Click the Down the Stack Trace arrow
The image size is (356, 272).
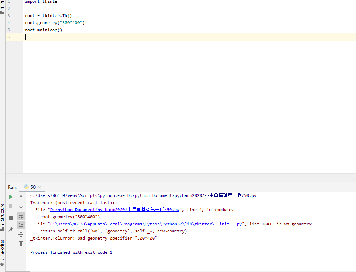click(21, 206)
